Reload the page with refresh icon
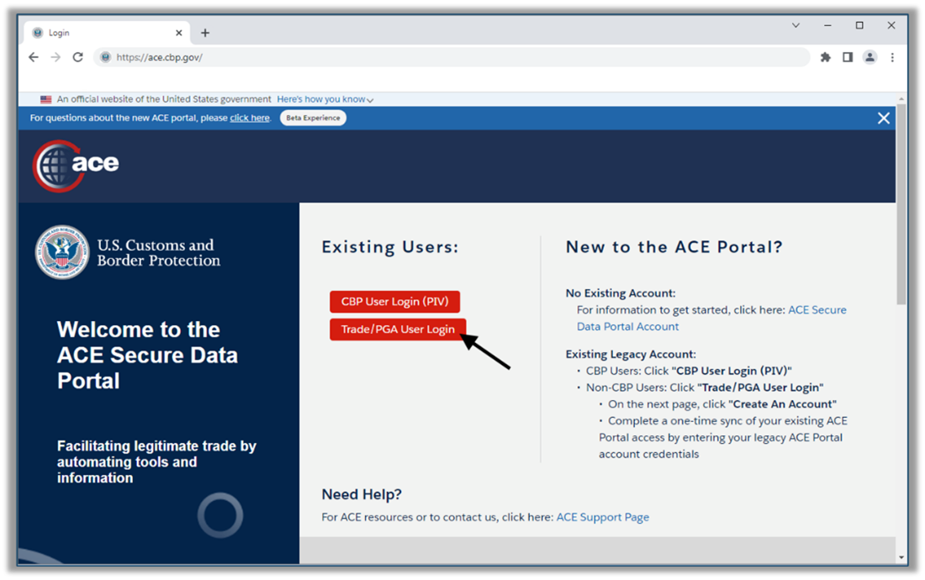925x580 pixels. pos(78,57)
